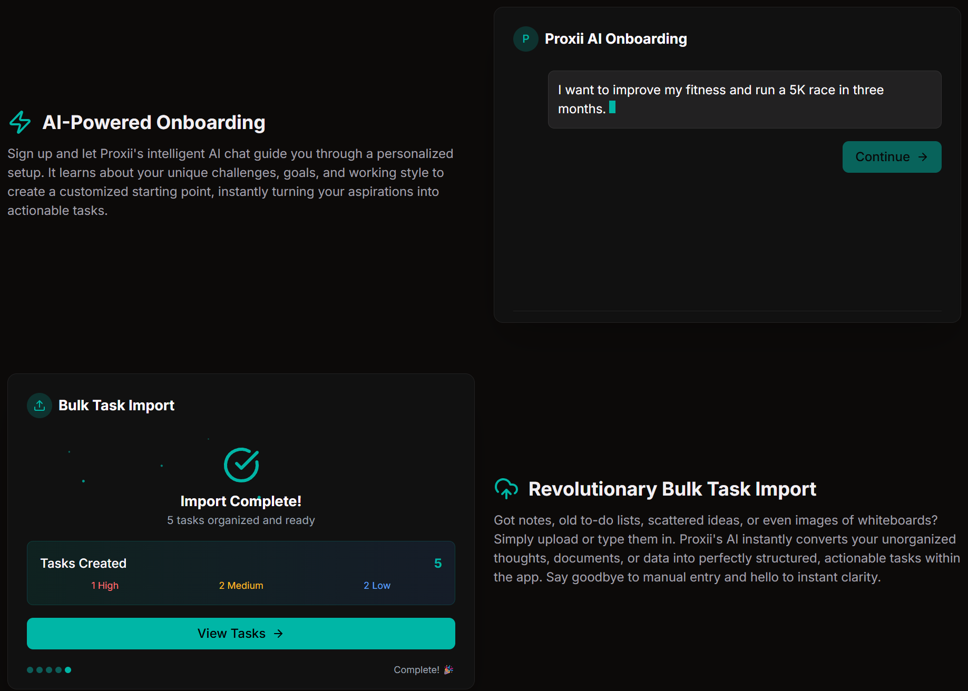Click the Import Complete checkmark circle icon
The image size is (968, 691).
241,465
